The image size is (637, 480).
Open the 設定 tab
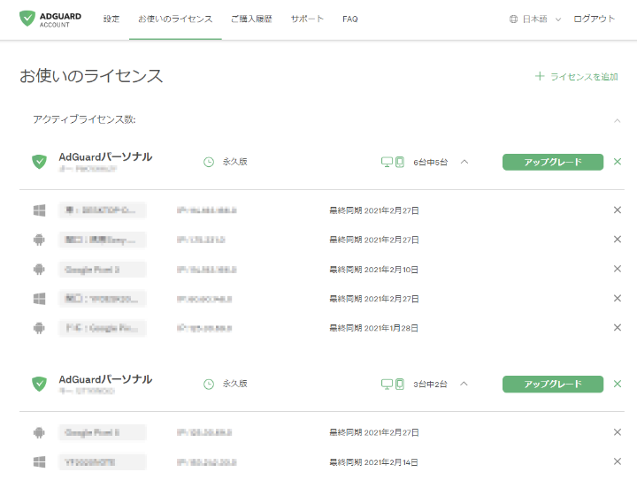click(111, 19)
